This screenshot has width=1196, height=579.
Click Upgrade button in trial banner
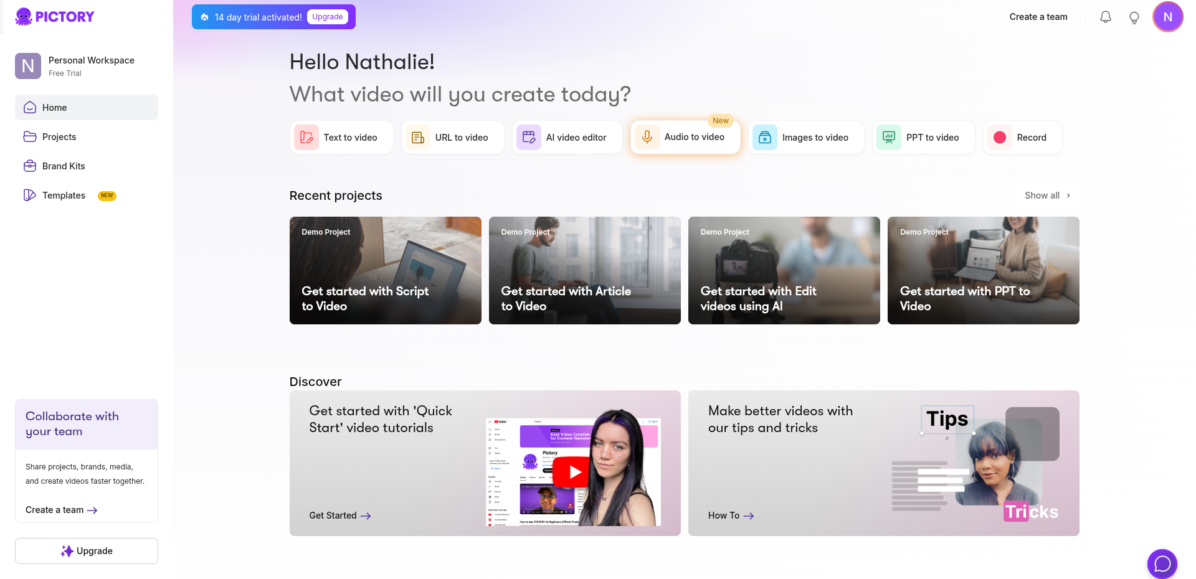[327, 17]
